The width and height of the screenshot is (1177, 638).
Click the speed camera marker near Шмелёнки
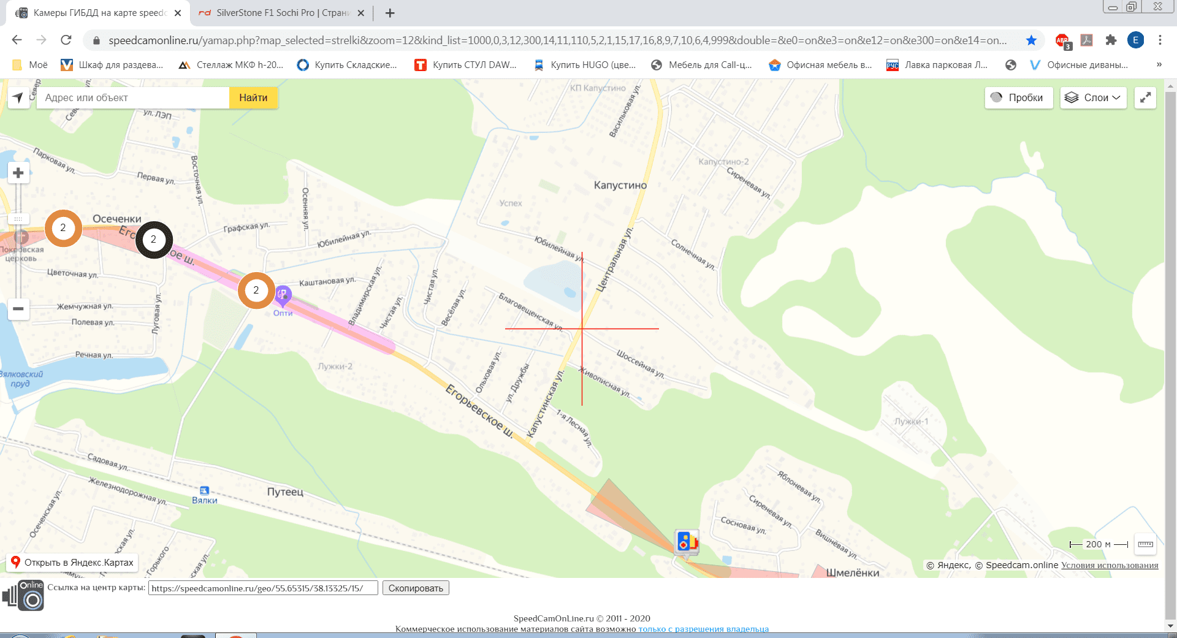coord(687,542)
